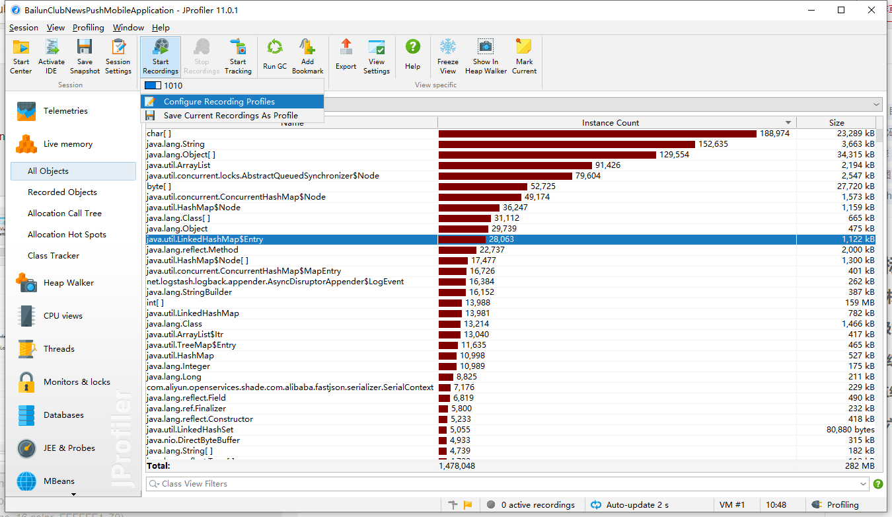Select java.util.LinkedHashMap$Entry row
Viewport: 892px width, 517px height.
click(x=510, y=239)
